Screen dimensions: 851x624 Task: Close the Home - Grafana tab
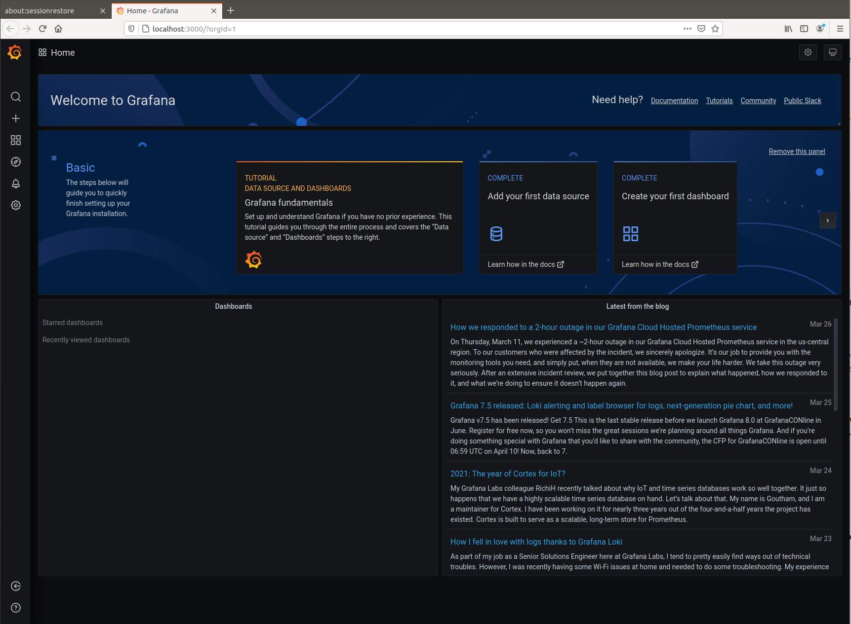coord(214,11)
